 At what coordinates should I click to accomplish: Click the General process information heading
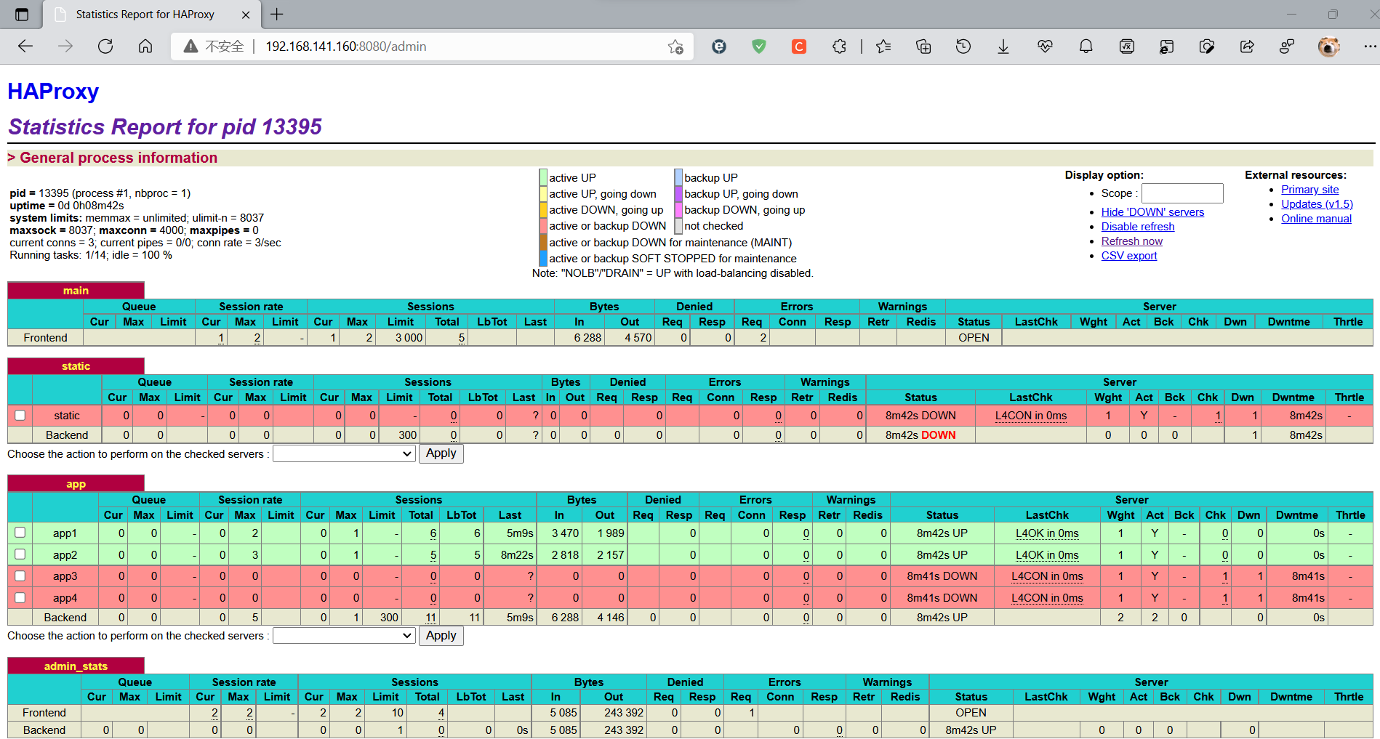(119, 158)
